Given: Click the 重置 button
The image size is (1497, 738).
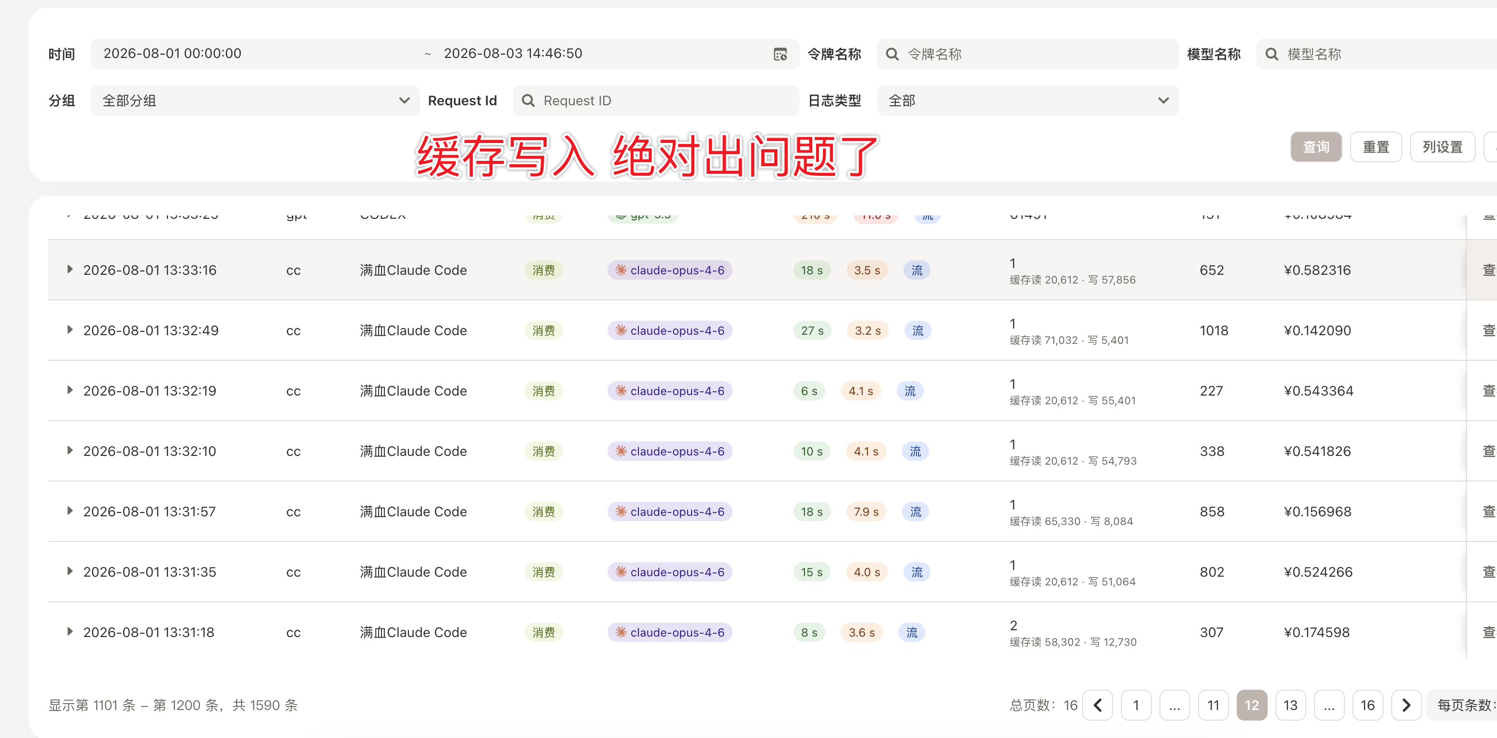Looking at the screenshot, I should click(x=1375, y=147).
